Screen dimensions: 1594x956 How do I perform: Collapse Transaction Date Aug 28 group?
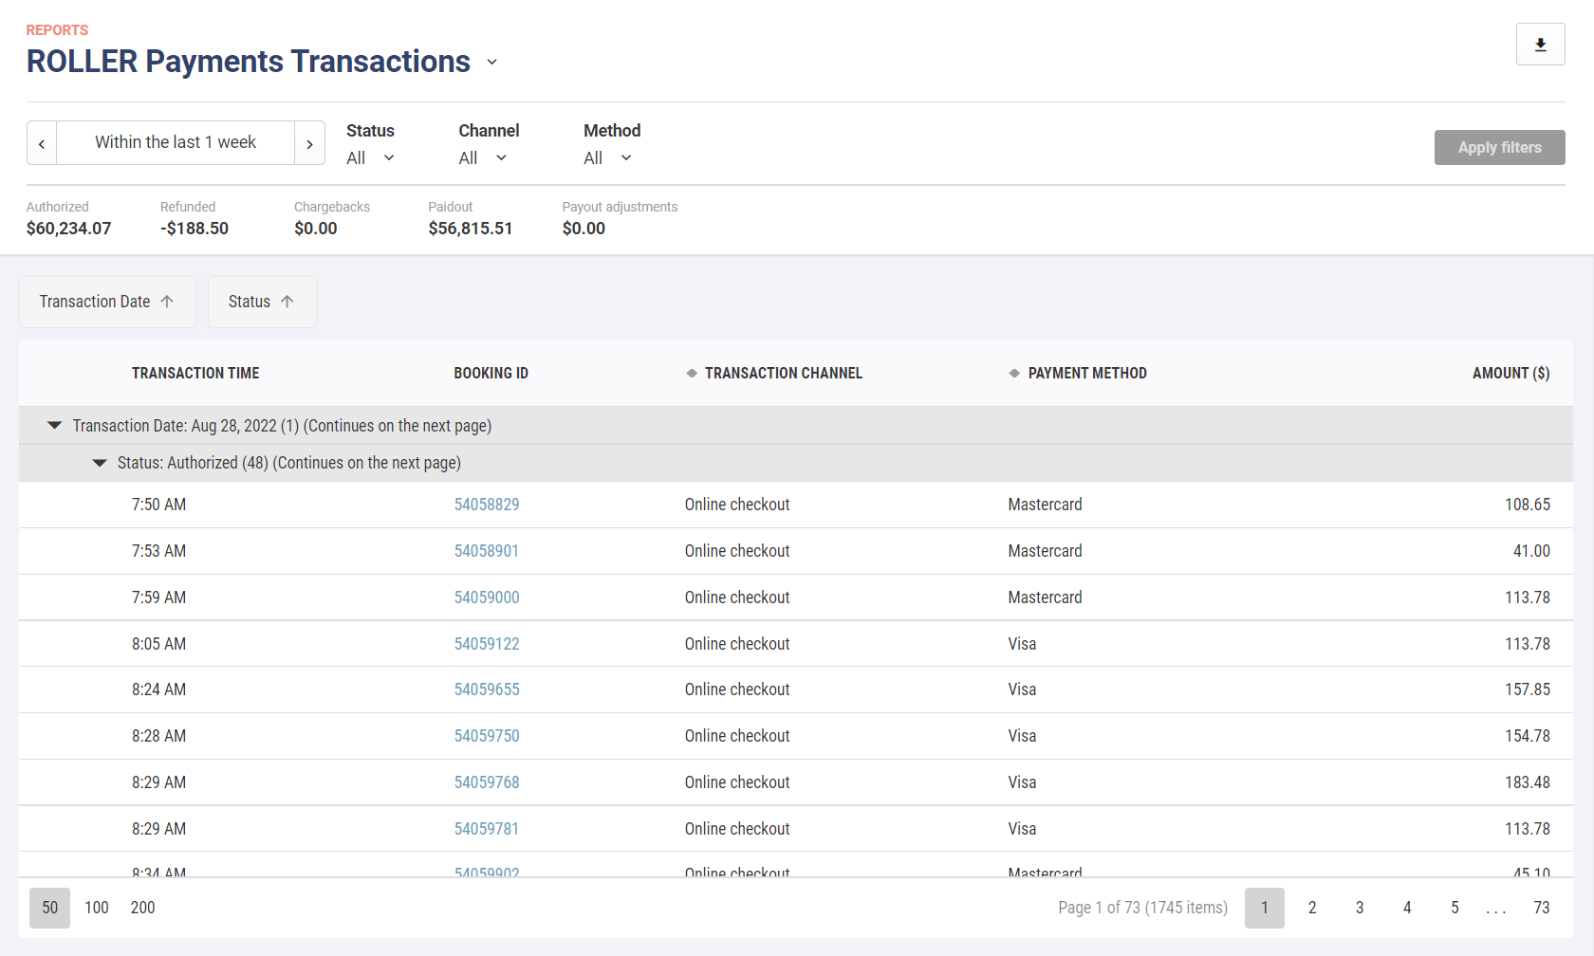(x=55, y=426)
